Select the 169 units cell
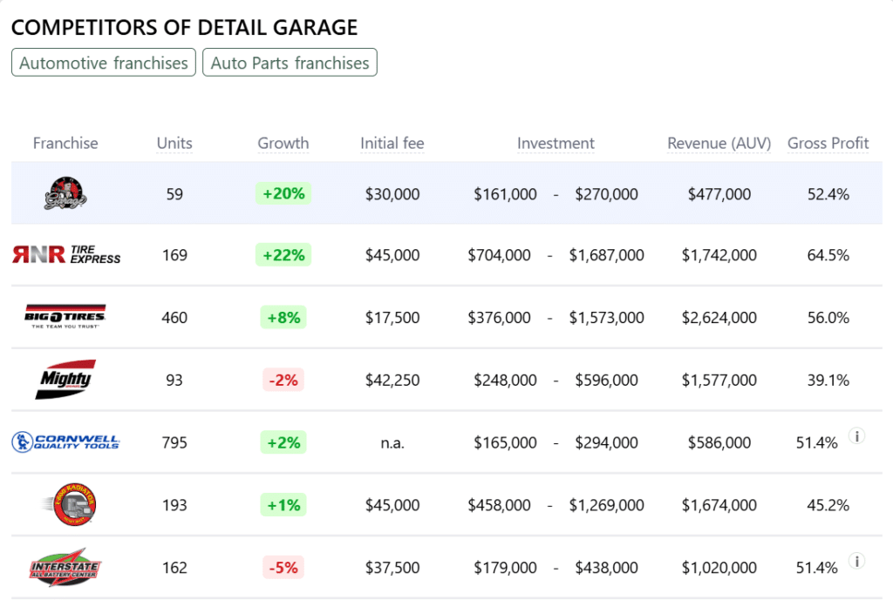The image size is (893, 600). coord(174,255)
